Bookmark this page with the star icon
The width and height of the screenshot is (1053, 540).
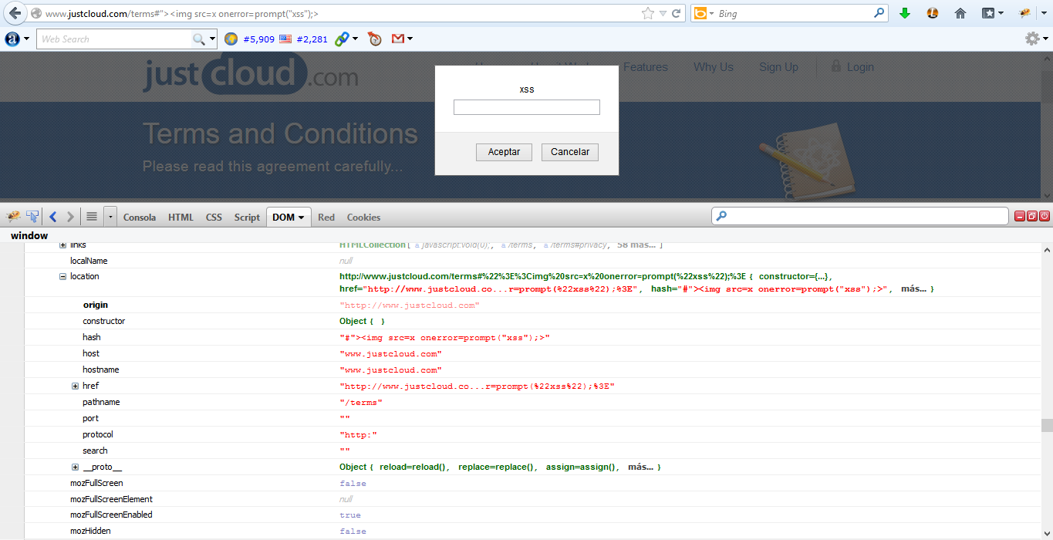coord(648,13)
